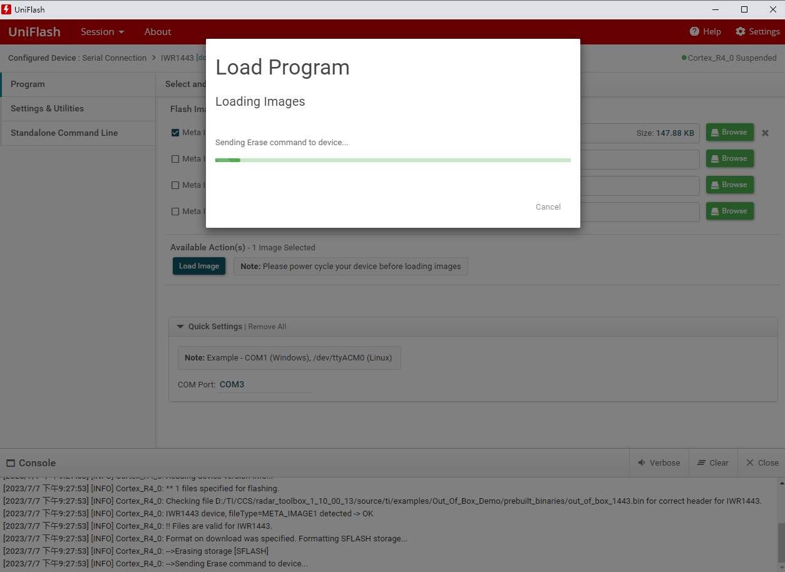Click the COM Port input field
The height and width of the screenshot is (572, 785).
(x=265, y=385)
